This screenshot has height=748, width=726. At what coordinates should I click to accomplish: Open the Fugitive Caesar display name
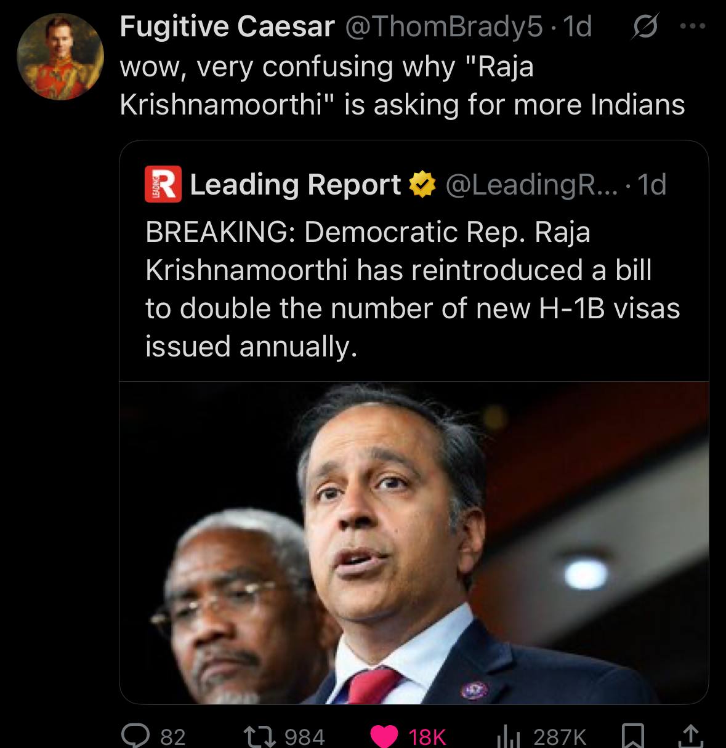point(227,26)
